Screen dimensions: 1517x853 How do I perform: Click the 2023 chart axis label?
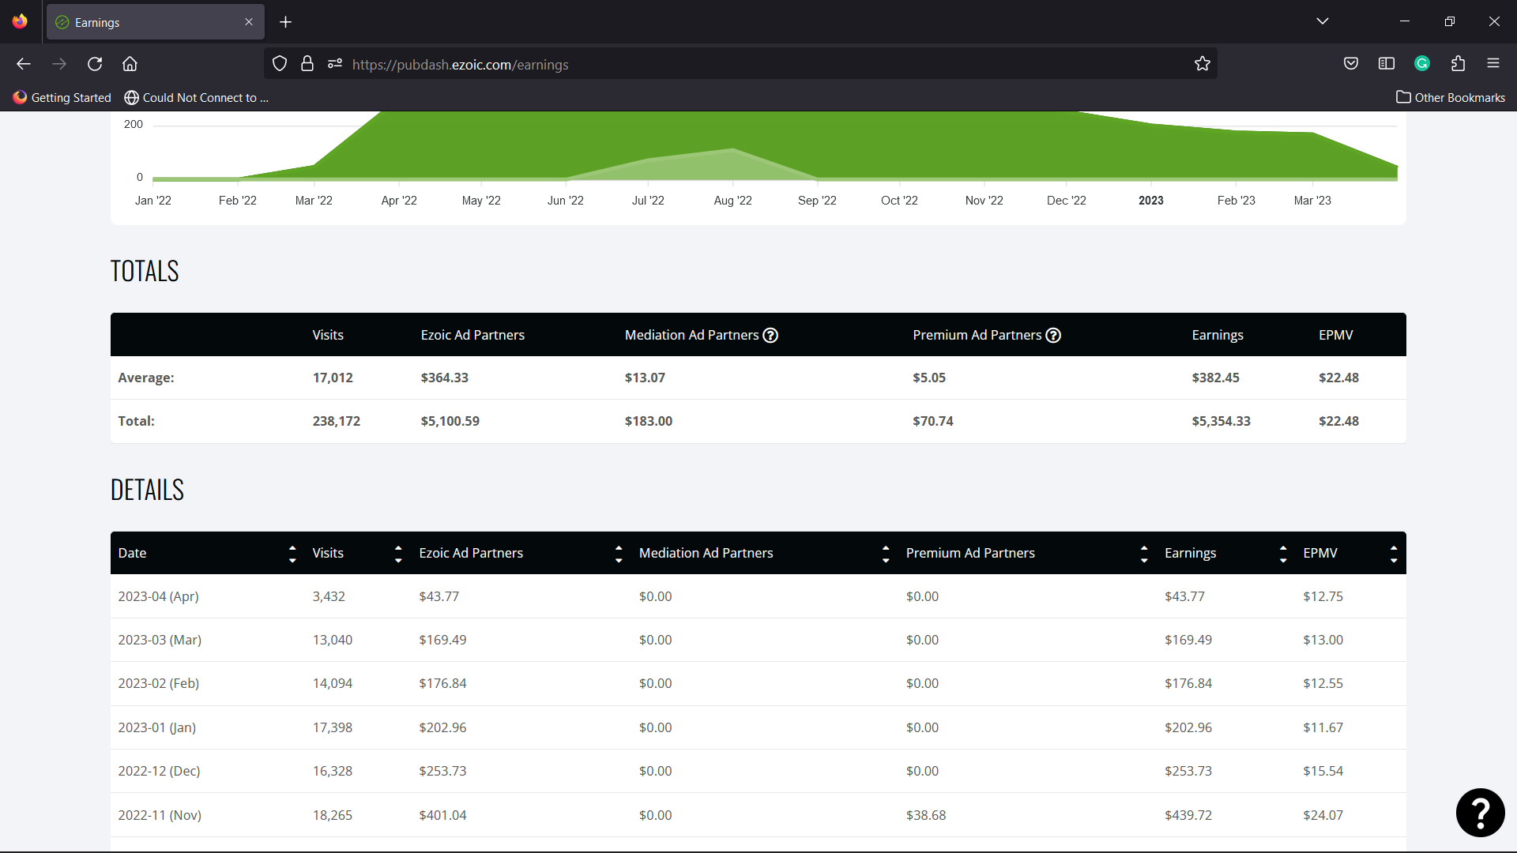tap(1150, 201)
